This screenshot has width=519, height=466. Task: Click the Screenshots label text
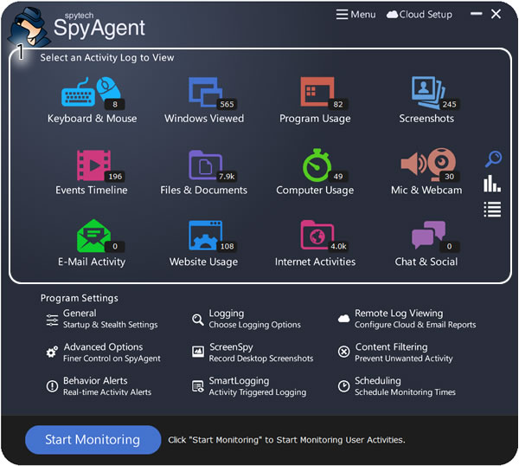[426, 119]
